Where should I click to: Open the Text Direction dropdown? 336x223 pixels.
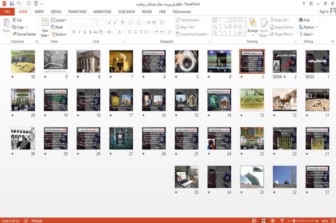coord(188,20)
